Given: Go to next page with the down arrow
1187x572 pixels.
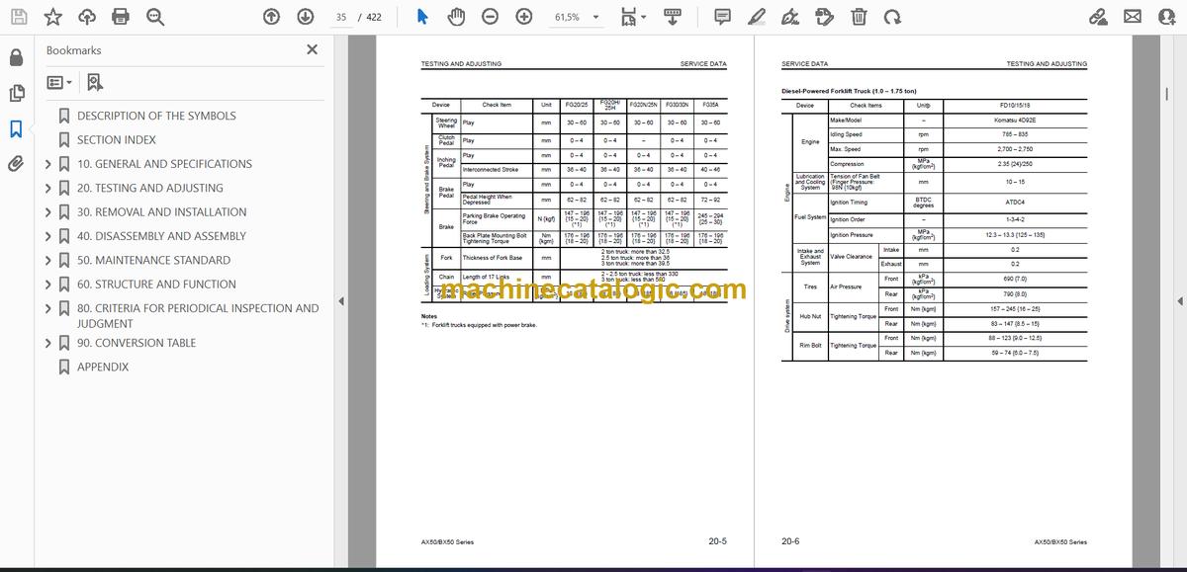Looking at the screenshot, I should [x=305, y=17].
